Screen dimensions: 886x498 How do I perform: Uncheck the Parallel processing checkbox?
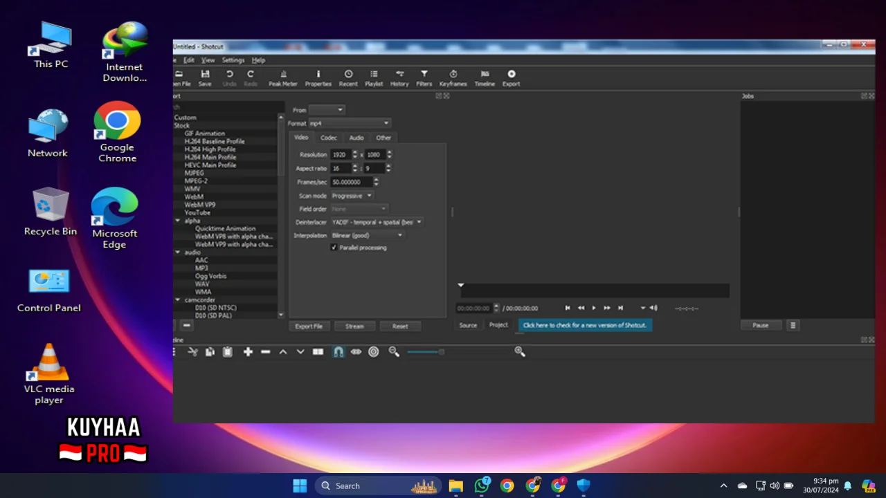coord(334,248)
